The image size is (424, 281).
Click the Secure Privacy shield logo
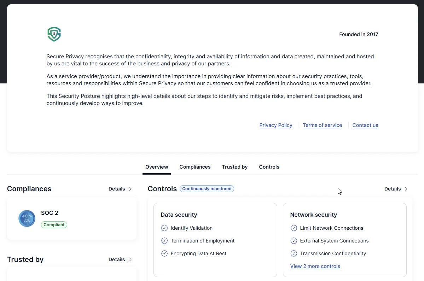[x=54, y=34]
